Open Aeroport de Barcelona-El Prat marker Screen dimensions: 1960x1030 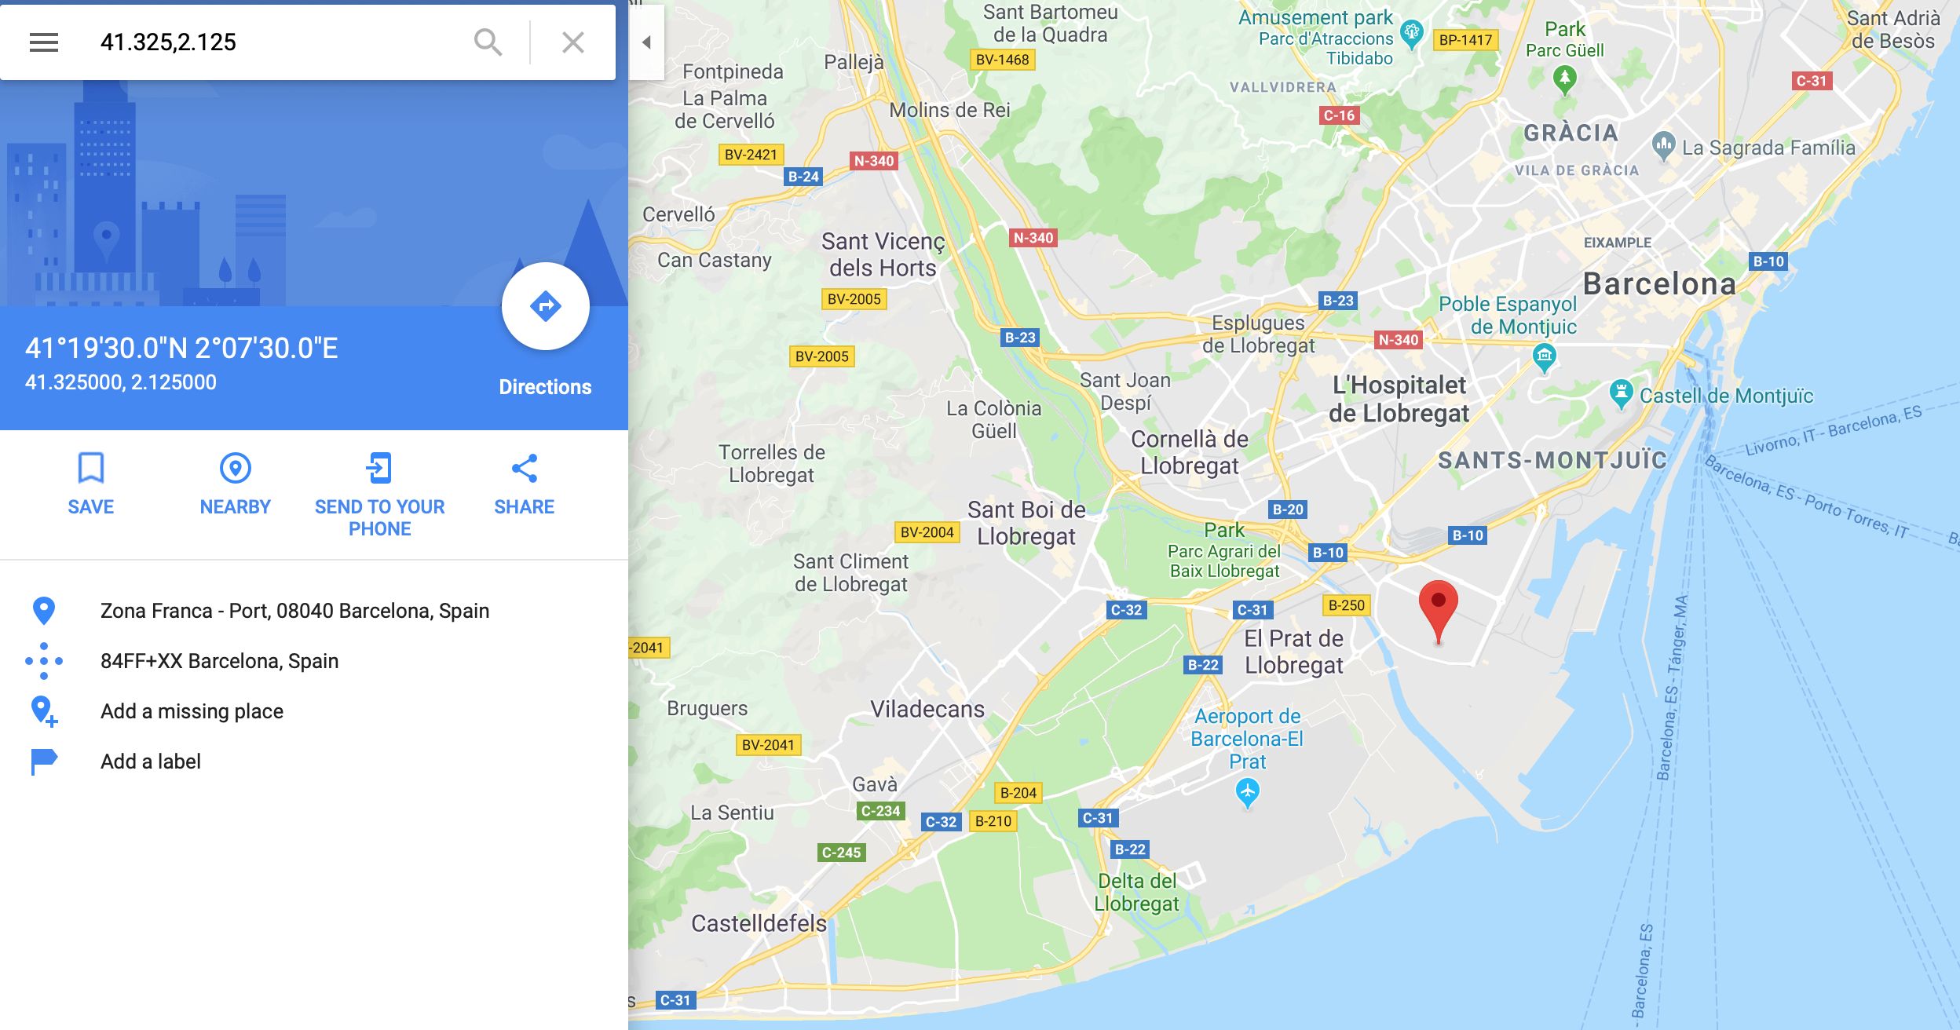[1247, 792]
